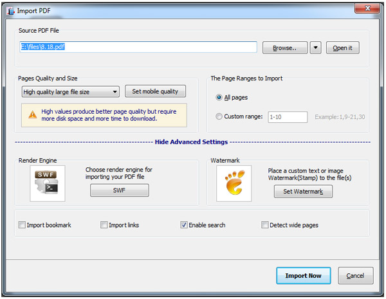Click the source PDF file path field
This screenshot has height=299, width=386.
coord(138,47)
